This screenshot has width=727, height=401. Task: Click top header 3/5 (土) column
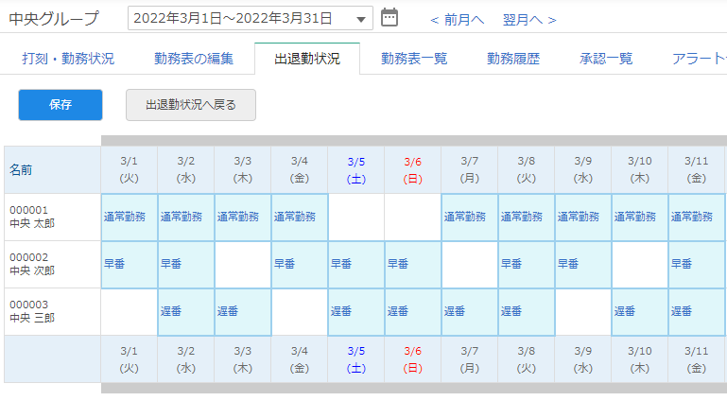(x=356, y=170)
